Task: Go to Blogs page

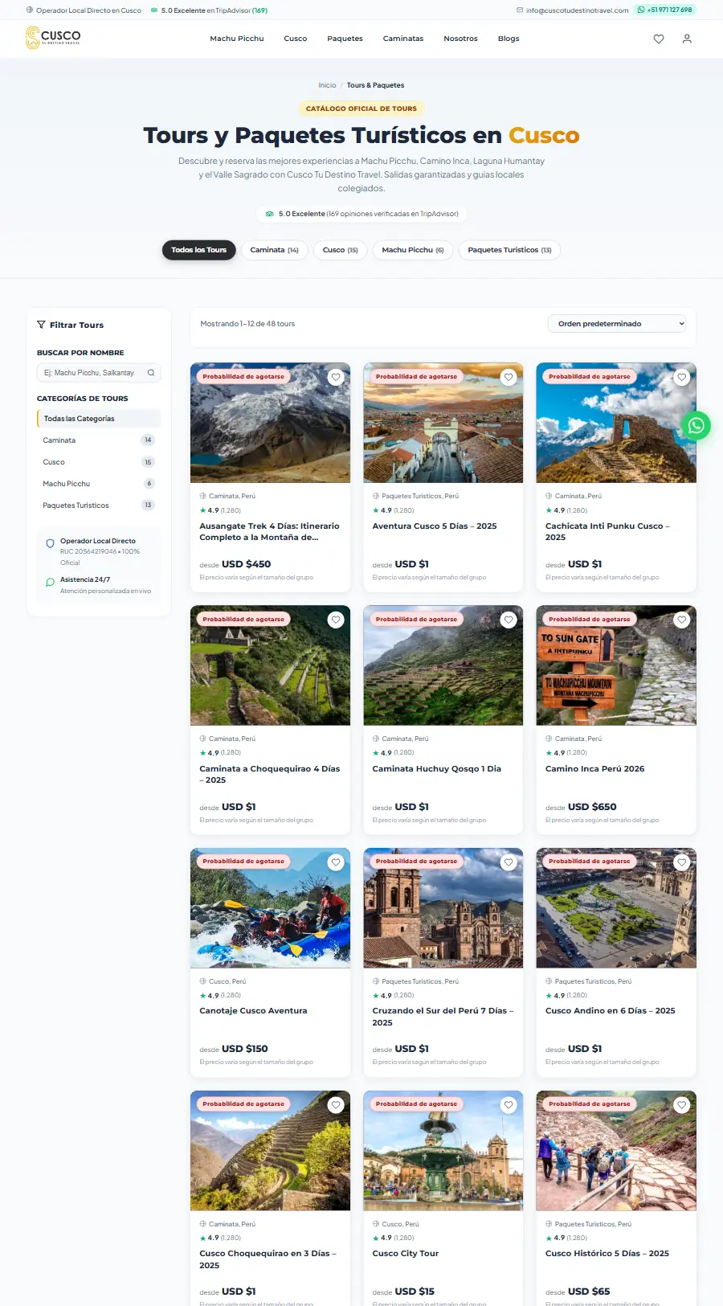Action: click(509, 39)
